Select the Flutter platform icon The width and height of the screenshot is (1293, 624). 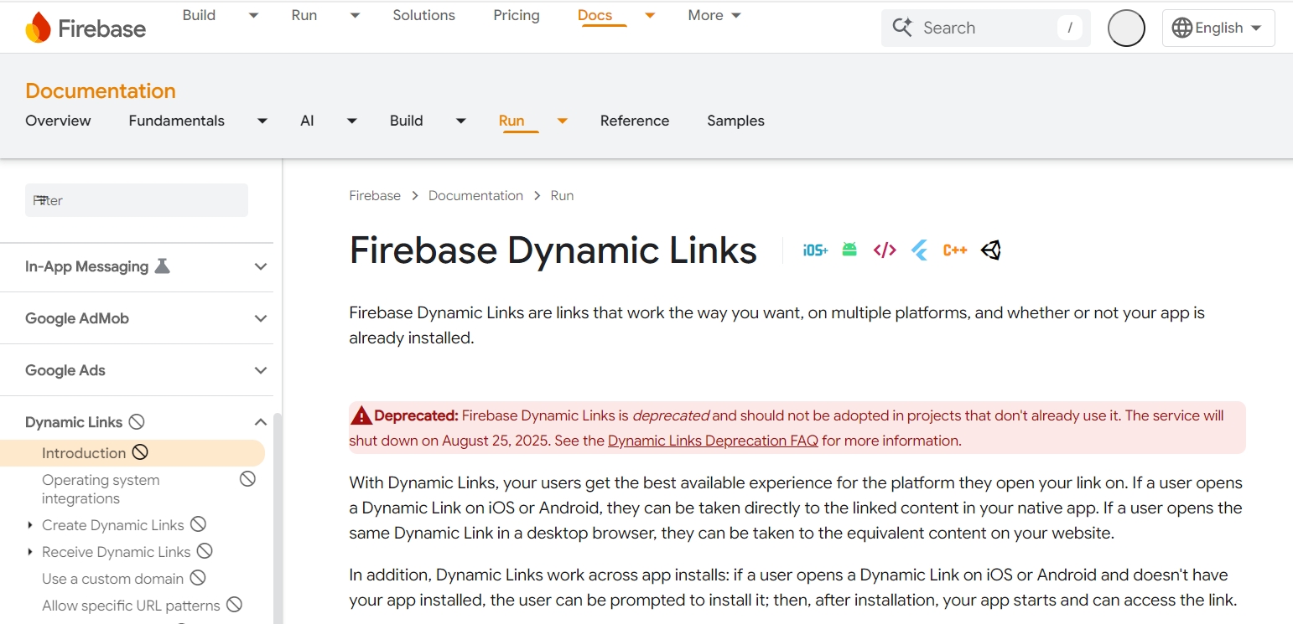[x=920, y=250]
